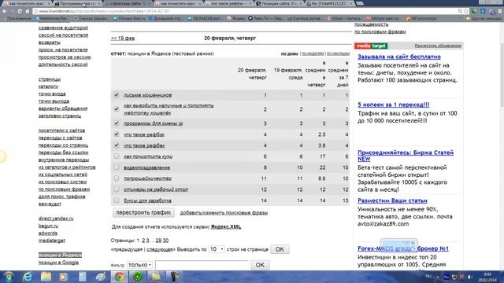Click the 'следующая' pagination link
The width and height of the screenshot is (504, 283).
160,249
